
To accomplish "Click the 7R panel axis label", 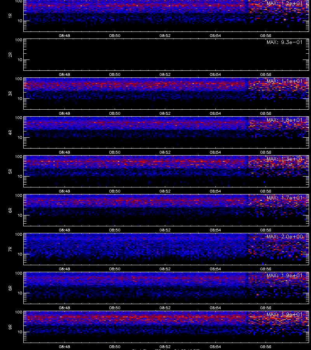I will [10, 249].
